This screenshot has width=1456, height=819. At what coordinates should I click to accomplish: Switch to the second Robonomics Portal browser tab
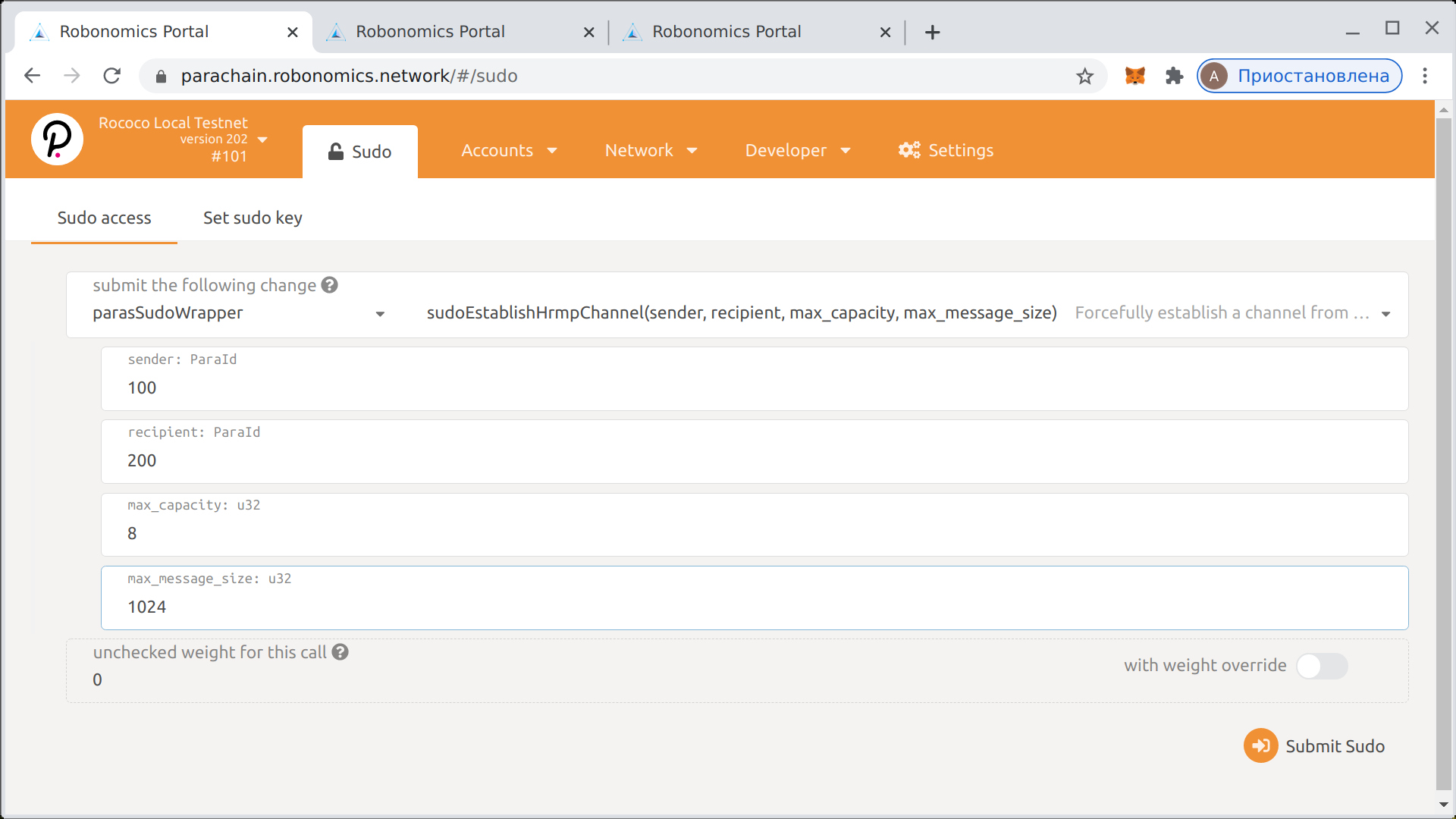point(460,32)
